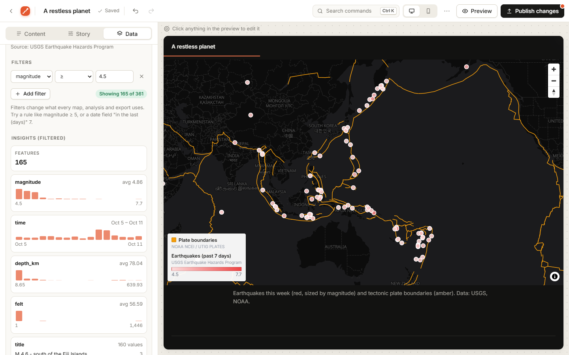Reset map bearing with the compass icon
Image resolution: width=569 pixels, height=355 pixels.
click(554, 92)
